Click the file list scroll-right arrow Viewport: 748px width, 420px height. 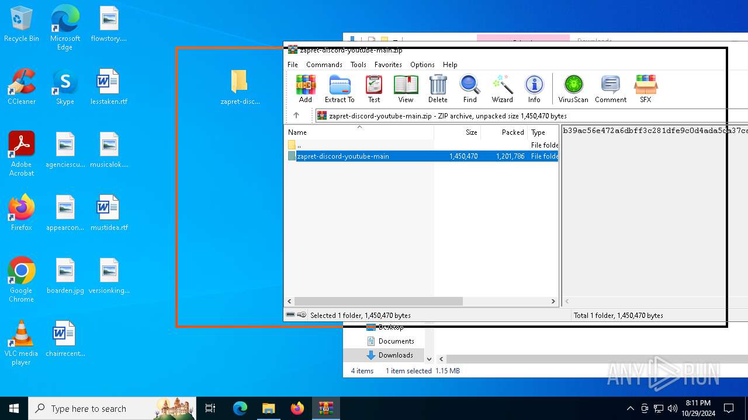[x=553, y=302]
